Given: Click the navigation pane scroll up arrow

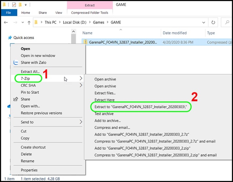Looking at the screenshot, I should (x=73, y=32).
